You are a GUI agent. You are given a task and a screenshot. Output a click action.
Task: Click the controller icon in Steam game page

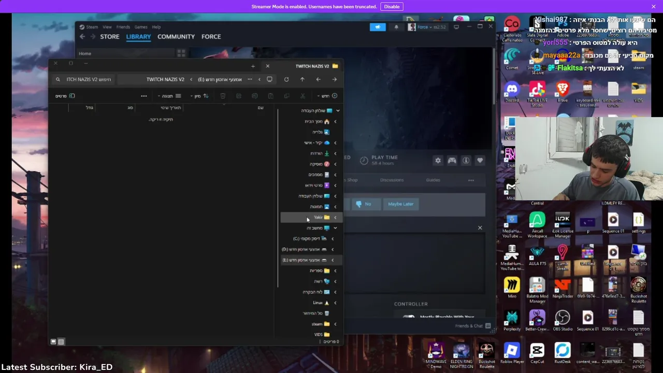pos(452,161)
